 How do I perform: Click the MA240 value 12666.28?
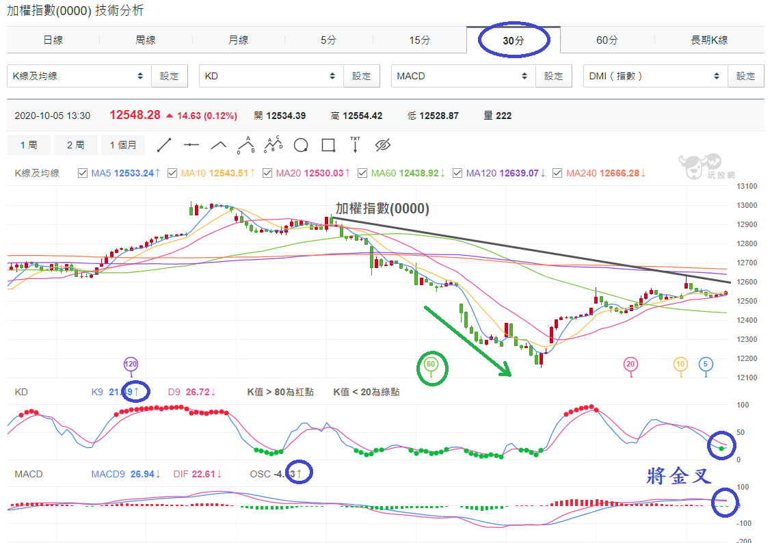click(x=620, y=173)
